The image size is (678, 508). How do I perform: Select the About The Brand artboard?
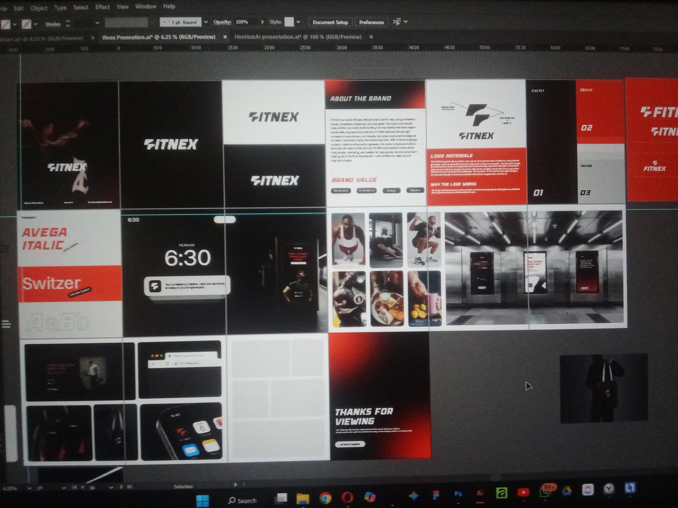[375, 144]
